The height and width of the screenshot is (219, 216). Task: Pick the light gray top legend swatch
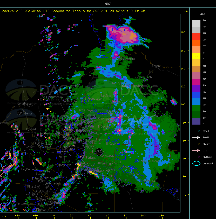point(196,24)
